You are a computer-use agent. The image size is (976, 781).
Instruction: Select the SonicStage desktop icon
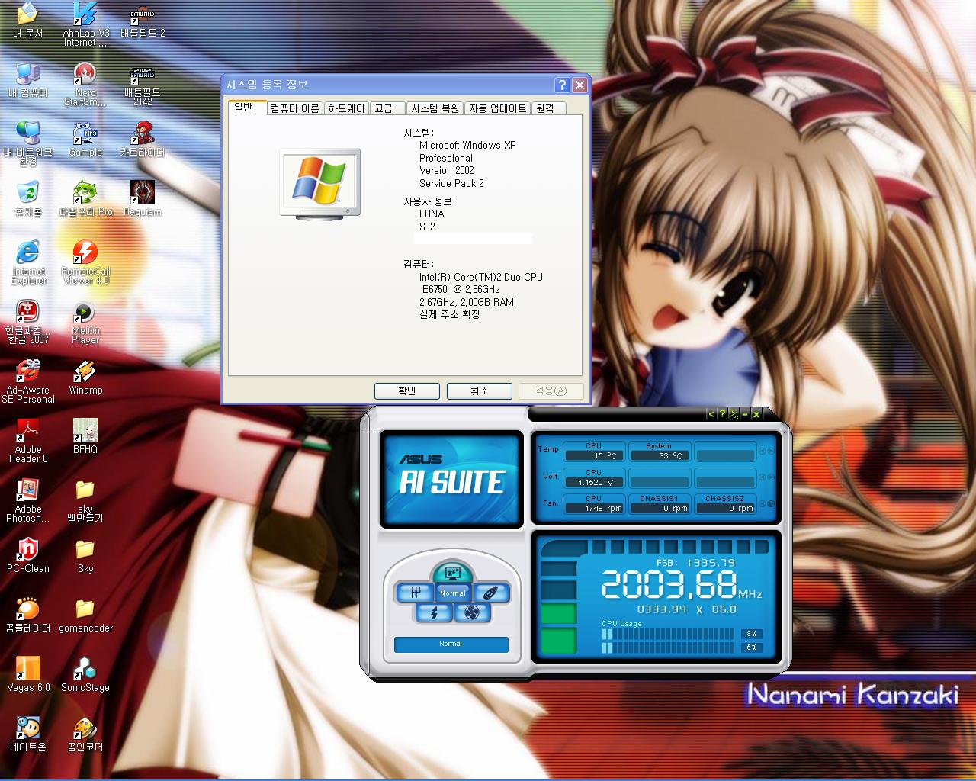pos(85,675)
